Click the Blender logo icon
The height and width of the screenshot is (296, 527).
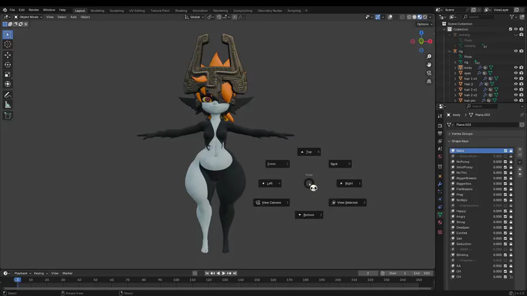coord(5,10)
